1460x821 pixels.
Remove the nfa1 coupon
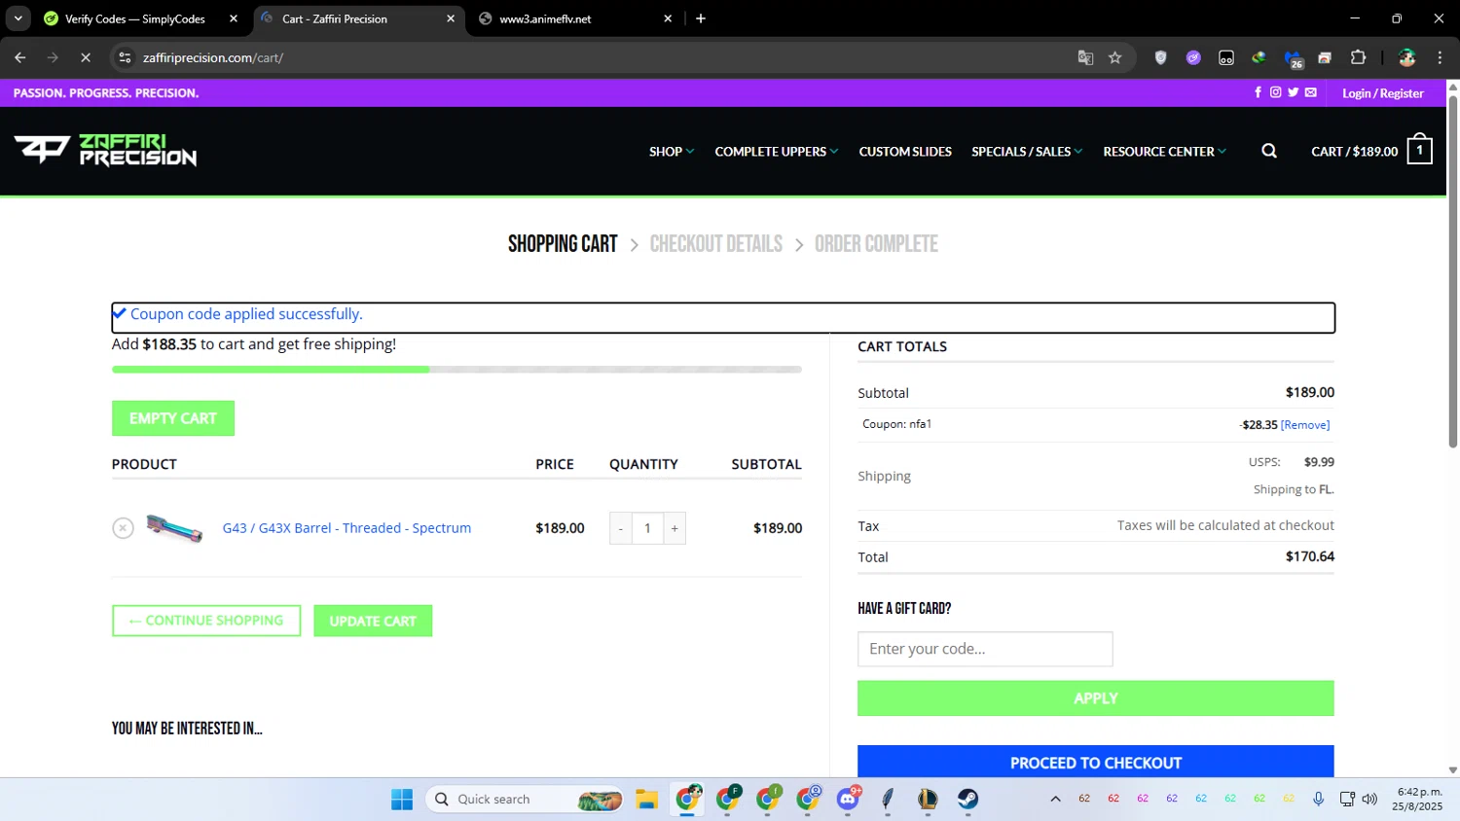[1305, 425]
